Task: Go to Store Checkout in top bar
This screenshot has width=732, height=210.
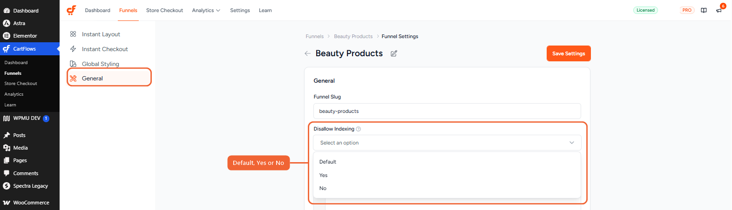Action: coord(164,10)
